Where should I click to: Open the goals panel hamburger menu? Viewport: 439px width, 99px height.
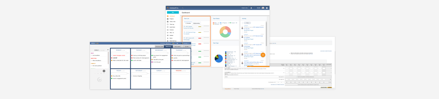click(108, 50)
